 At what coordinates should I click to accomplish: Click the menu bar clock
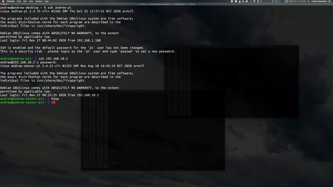tap(298, 1)
